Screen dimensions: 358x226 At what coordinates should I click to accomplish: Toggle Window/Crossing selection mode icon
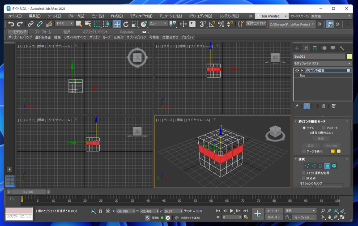tap(106, 24)
